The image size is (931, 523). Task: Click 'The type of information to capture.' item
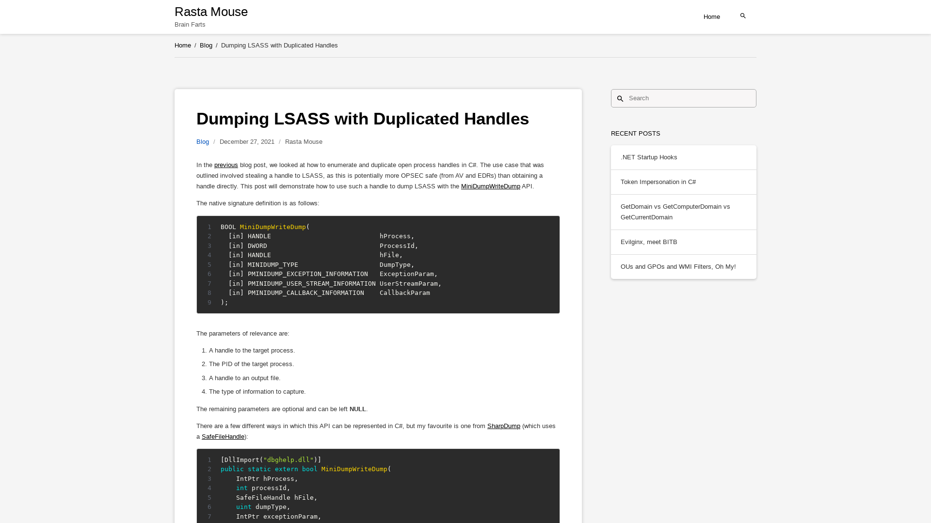(257, 392)
